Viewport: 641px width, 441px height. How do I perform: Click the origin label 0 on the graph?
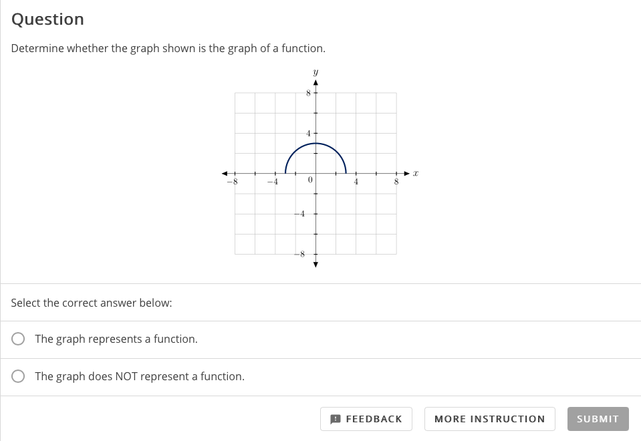click(309, 180)
